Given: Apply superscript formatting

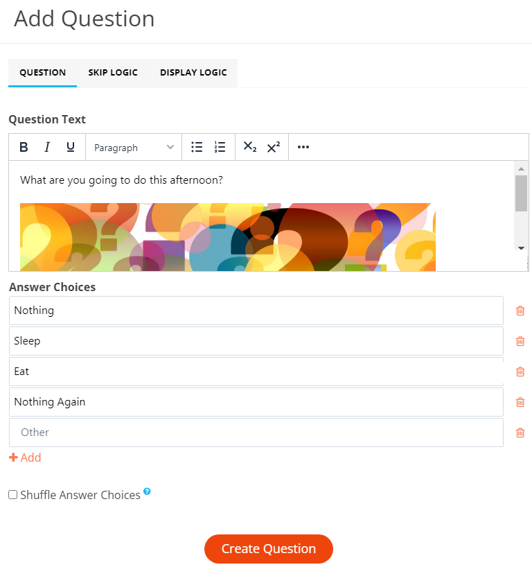Looking at the screenshot, I should 272,147.
